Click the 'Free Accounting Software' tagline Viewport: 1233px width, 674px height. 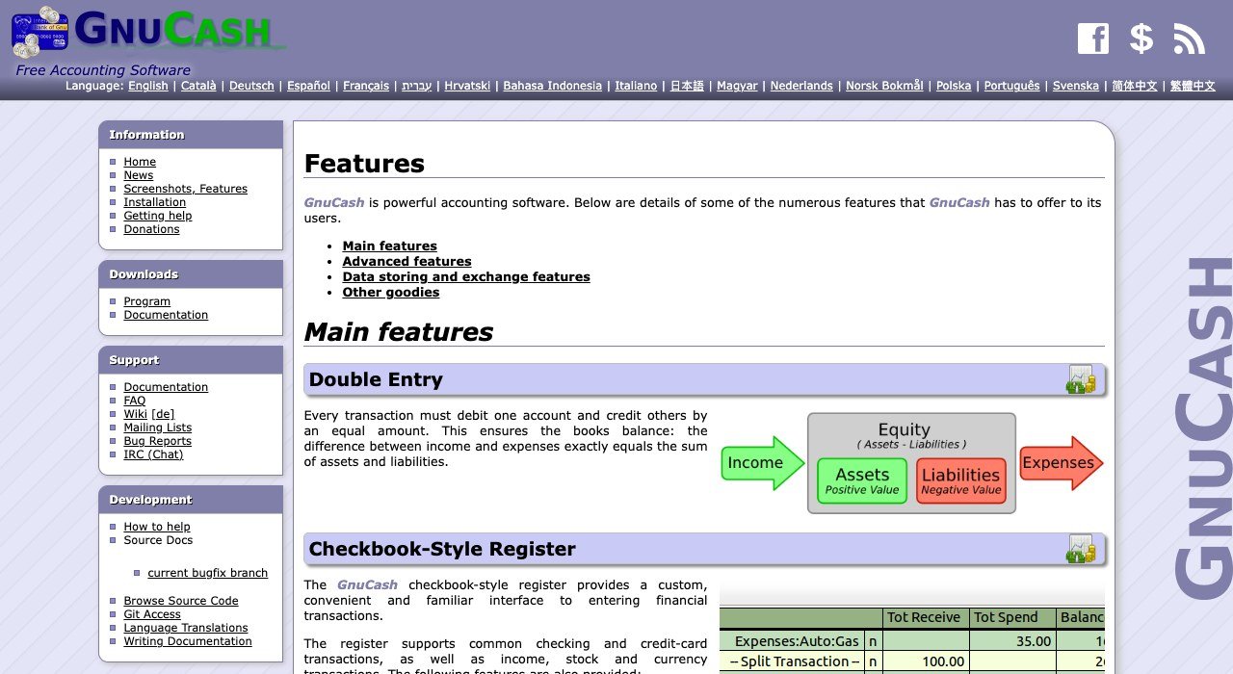103,70
